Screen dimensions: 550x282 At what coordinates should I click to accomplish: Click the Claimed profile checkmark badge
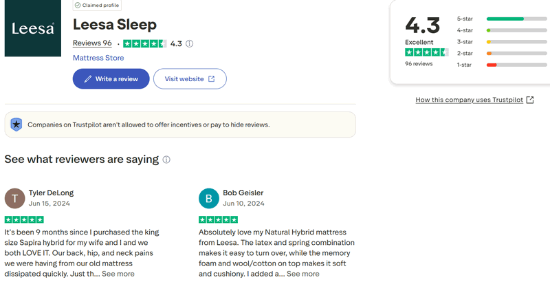pyautogui.click(x=78, y=5)
